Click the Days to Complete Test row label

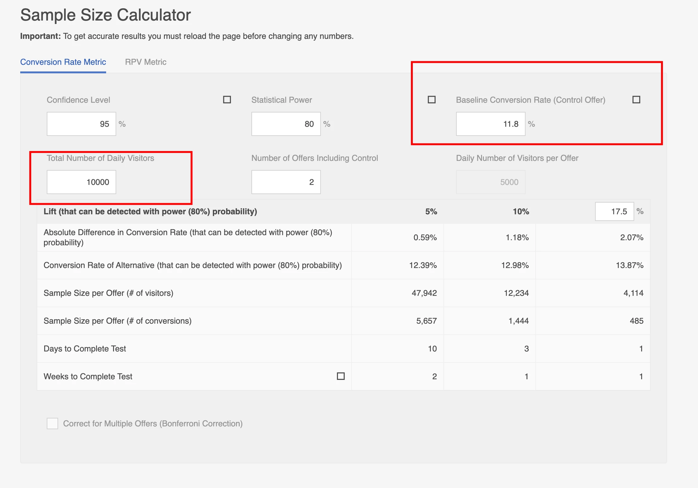tap(85, 349)
